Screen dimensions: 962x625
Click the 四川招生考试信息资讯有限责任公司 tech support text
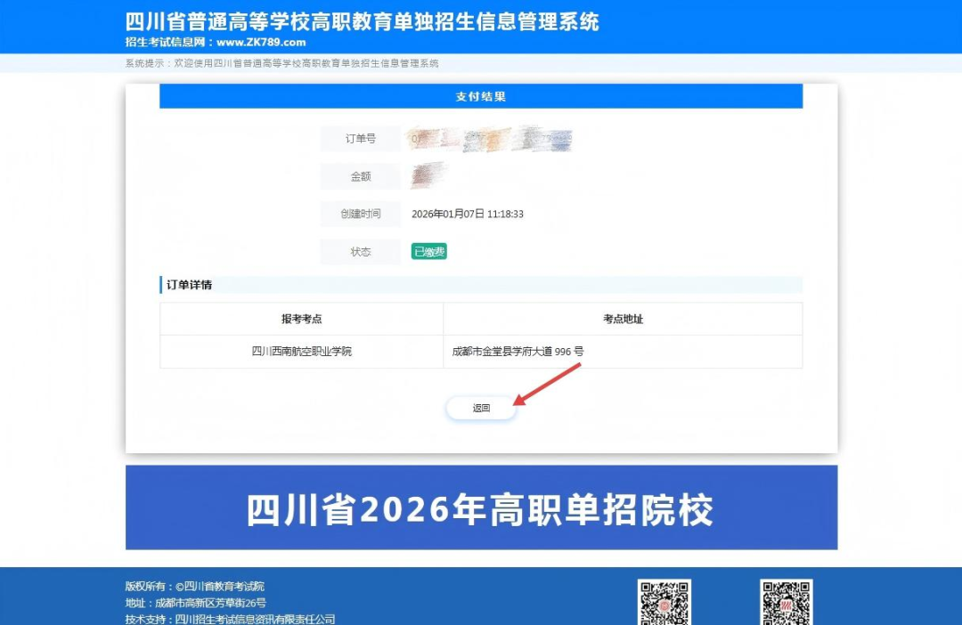(255, 619)
